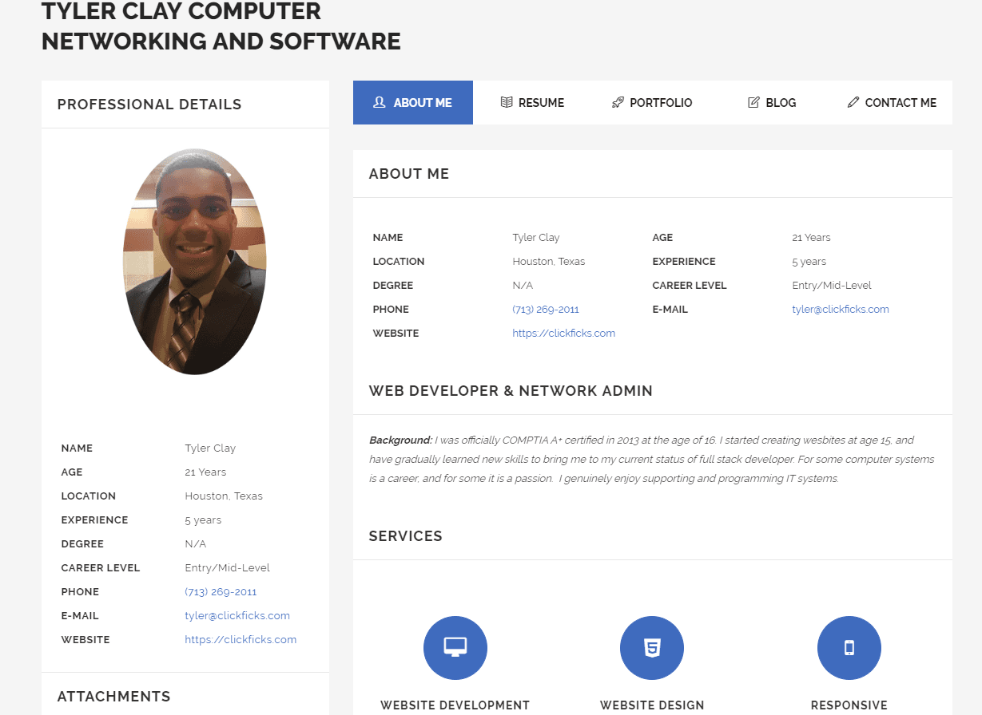Click the pencil icon beside Contact Me

(x=853, y=102)
